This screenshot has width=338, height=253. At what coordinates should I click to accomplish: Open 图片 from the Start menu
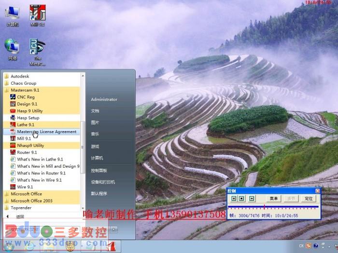[x=95, y=122]
